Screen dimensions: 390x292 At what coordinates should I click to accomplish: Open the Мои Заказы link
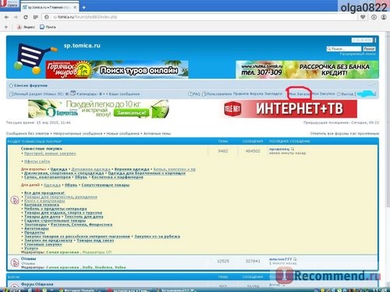coord(300,94)
